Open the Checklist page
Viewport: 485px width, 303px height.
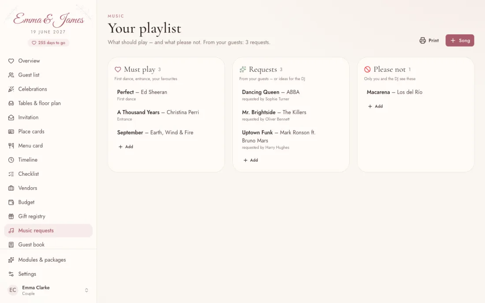click(48, 174)
